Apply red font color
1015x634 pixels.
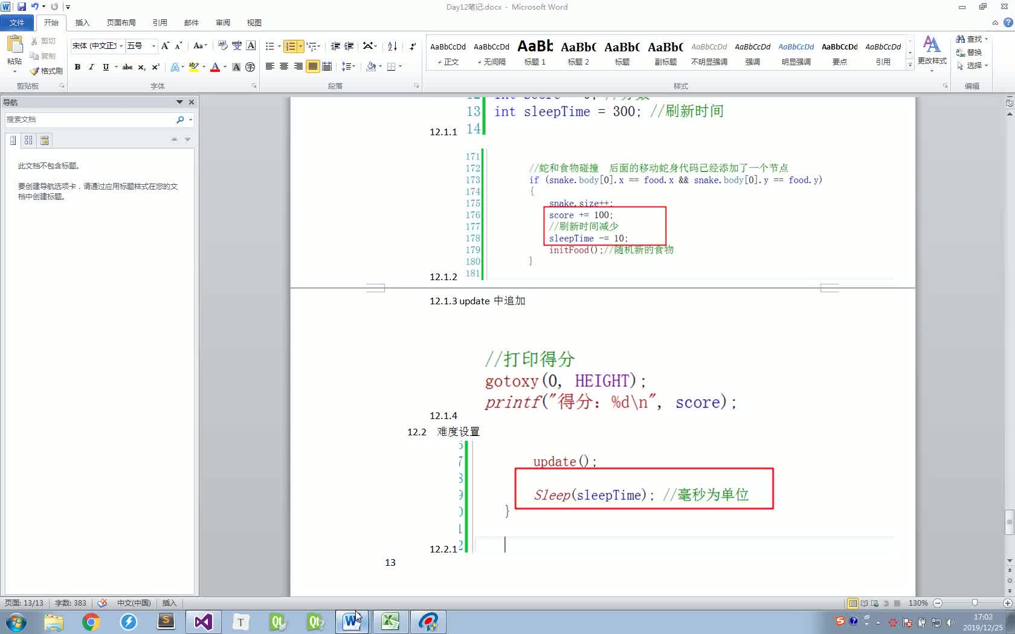(214, 67)
